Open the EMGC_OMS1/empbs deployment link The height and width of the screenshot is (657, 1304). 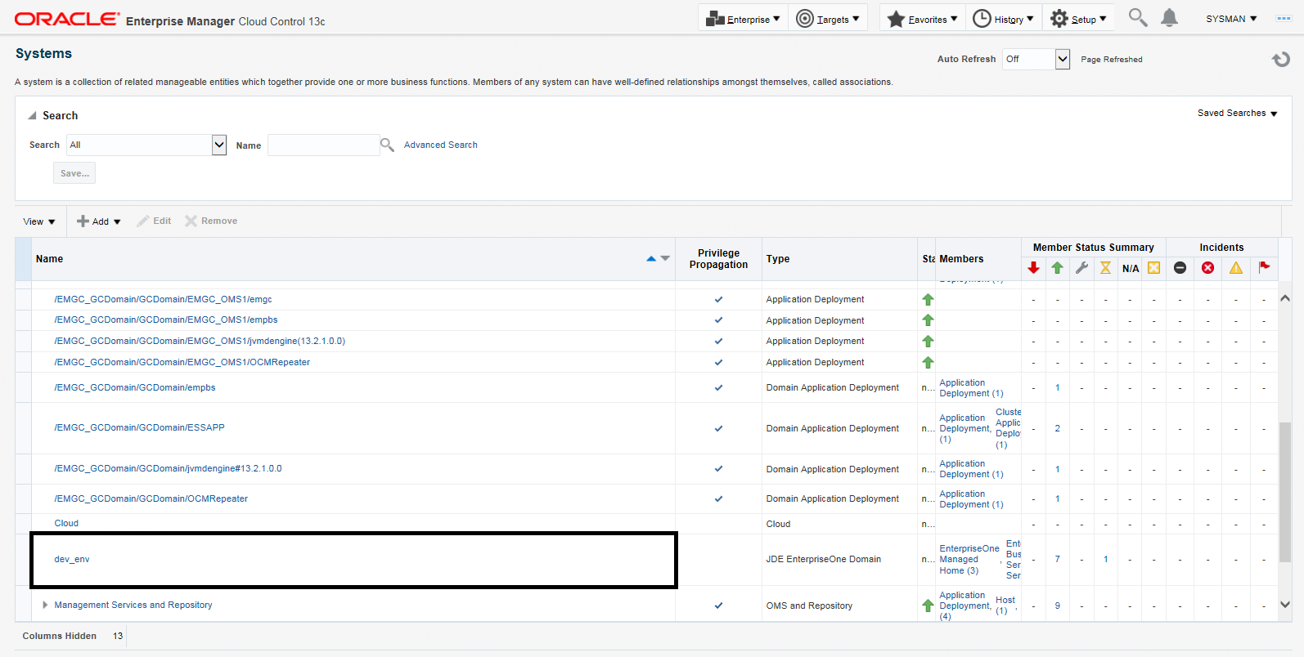(166, 320)
